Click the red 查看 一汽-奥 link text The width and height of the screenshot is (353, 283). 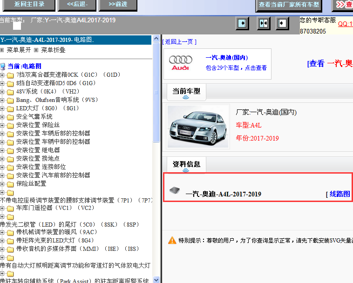point(330,63)
